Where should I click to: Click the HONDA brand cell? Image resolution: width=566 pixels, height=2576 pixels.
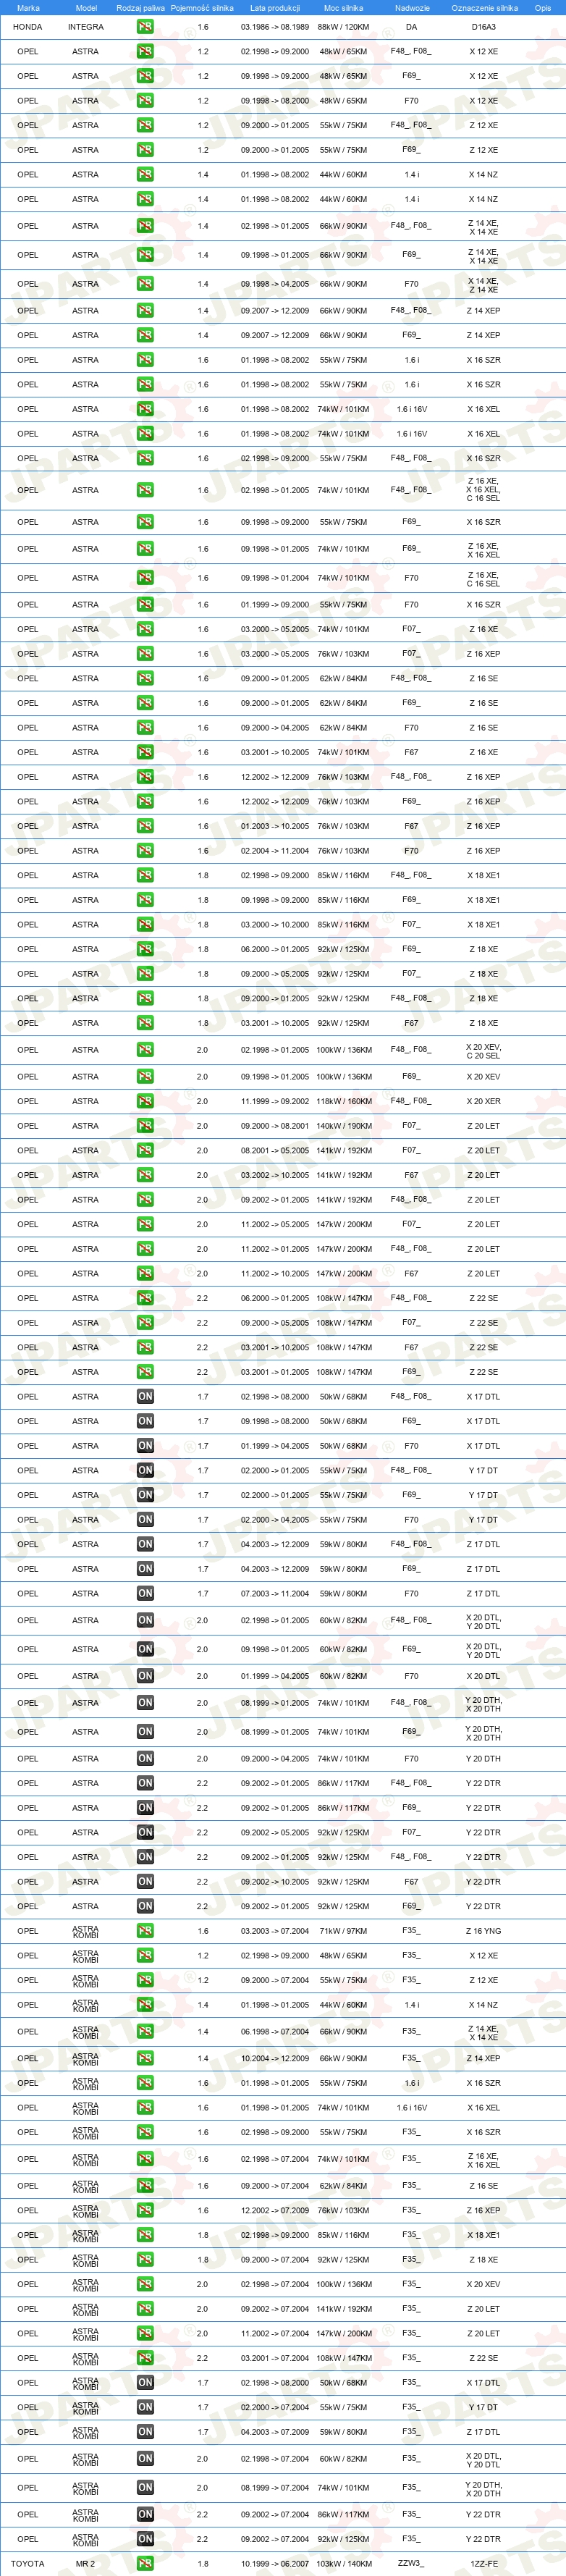click(x=28, y=27)
